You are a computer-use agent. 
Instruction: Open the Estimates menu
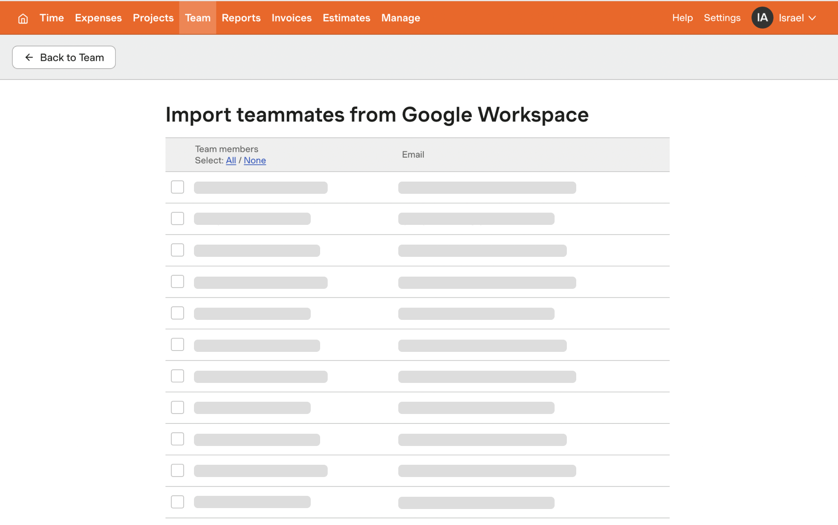coord(346,18)
